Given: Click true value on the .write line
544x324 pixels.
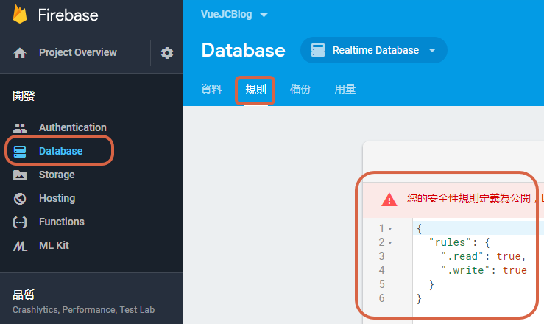Looking at the screenshot, I should coord(515,270).
